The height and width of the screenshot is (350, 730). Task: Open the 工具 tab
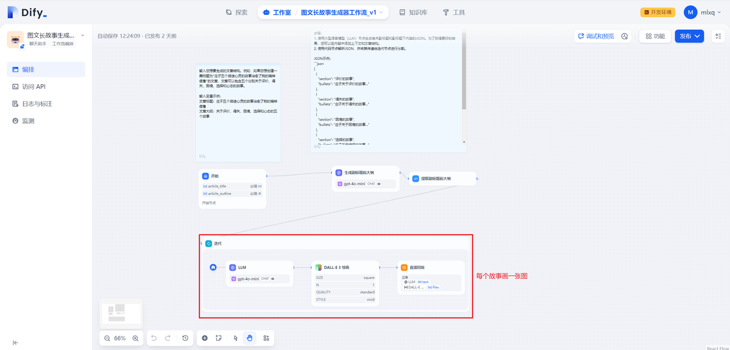pyautogui.click(x=454, y=12)
